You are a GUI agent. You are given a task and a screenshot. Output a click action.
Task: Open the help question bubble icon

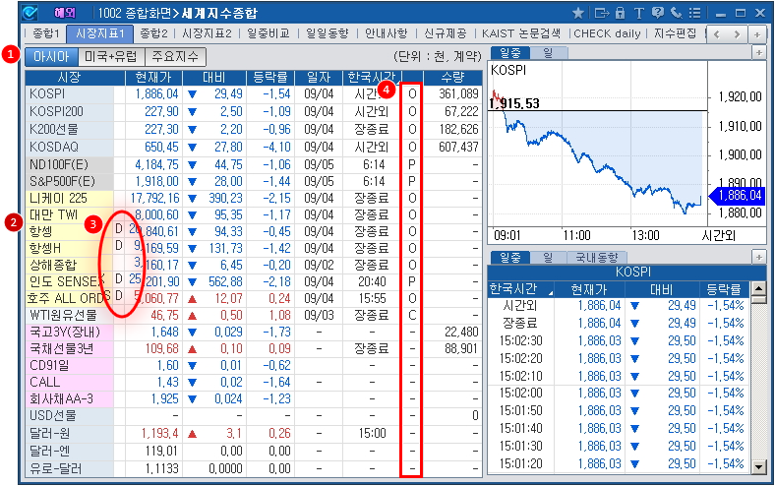657,13
